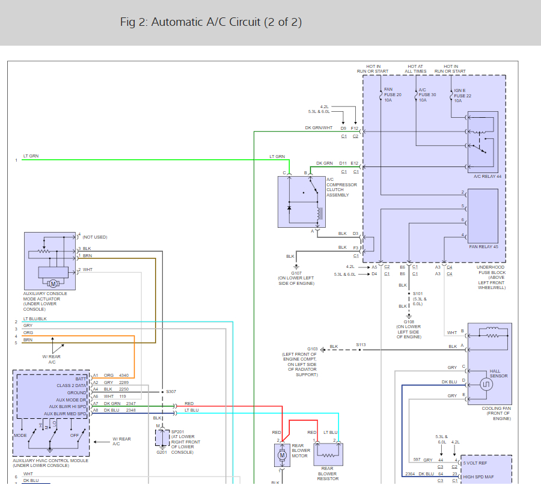The height and width of the screenshot is (494, 541).
Task: Select the auxiliary mode actuator motor symbol
Action: (x=53, y=284)
